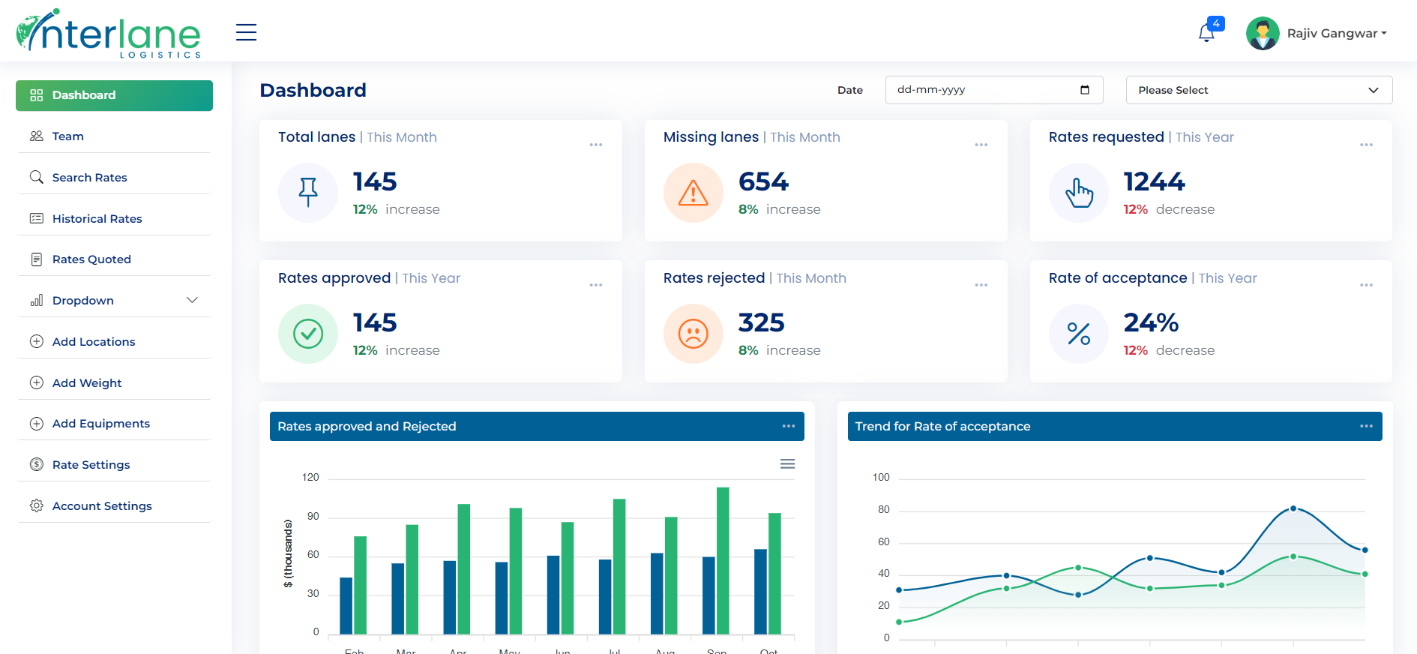Click the hand pointer icon in Rates requested
Viewport: 1417px width, 654px height.
pos(1079,193)
